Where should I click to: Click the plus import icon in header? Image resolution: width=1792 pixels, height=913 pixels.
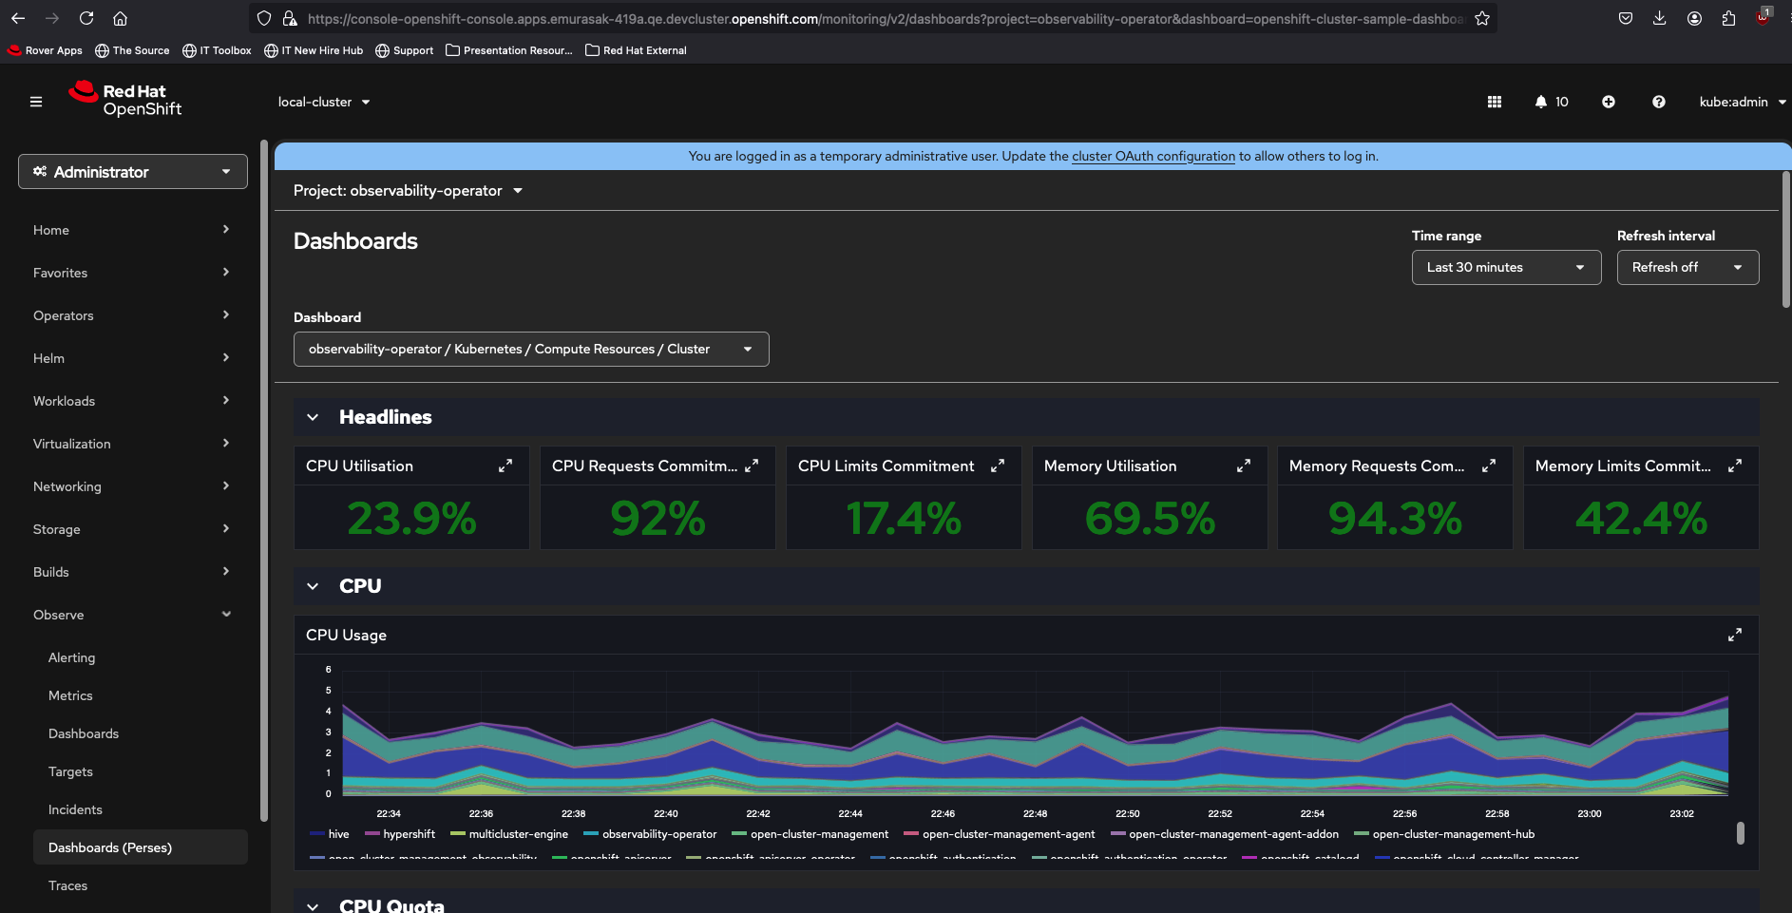(x=1608, y=102)
